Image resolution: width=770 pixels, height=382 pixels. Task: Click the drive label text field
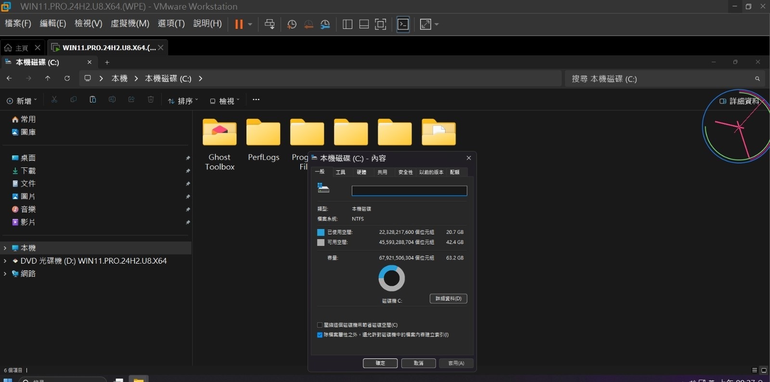coord(410,191)
